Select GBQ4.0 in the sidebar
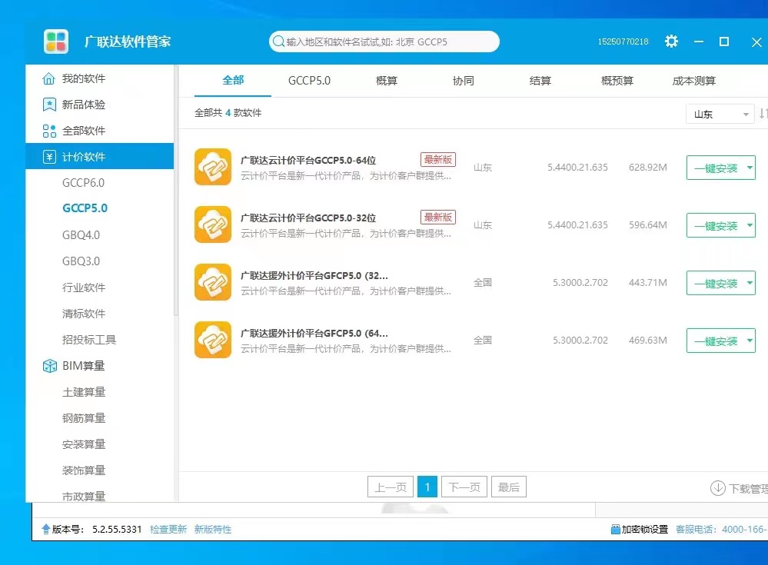 pyautogui.click(x=81, y=235)
